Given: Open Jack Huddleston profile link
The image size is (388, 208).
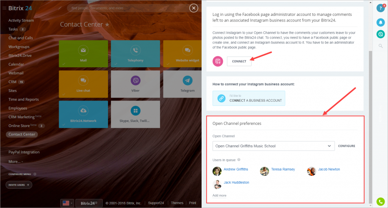Looking at the screenshot, I should click(236, 182).
